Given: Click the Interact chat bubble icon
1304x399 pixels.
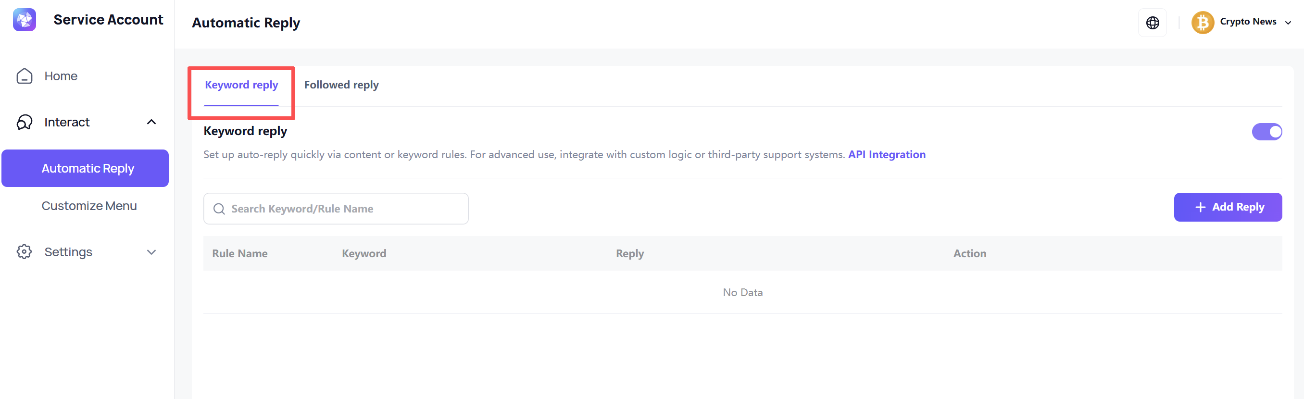Looking at the screenshot, I should pos(25,122).
